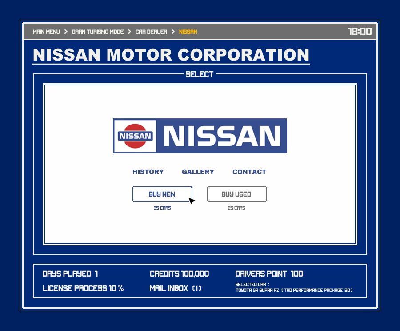This screenshot has width=400, height=331.
Task: Click the round red Nissan emblem
Action: [x=135, y=136]
